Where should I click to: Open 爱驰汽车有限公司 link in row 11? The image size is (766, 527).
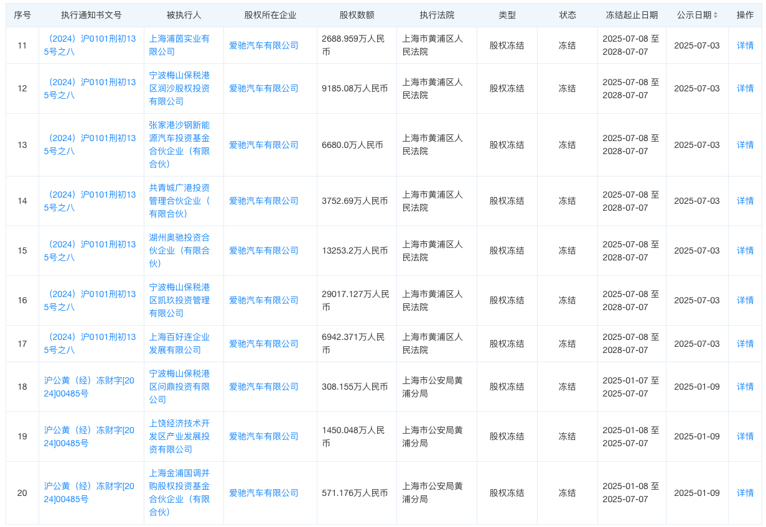tap(264, 45)
